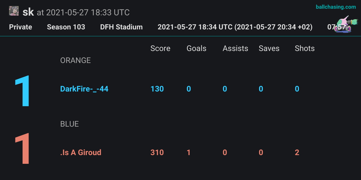Open the ballchasing.com link
The height and width of the screenshot is (180, 361).
pyautogui.click(x=336, y=7)
